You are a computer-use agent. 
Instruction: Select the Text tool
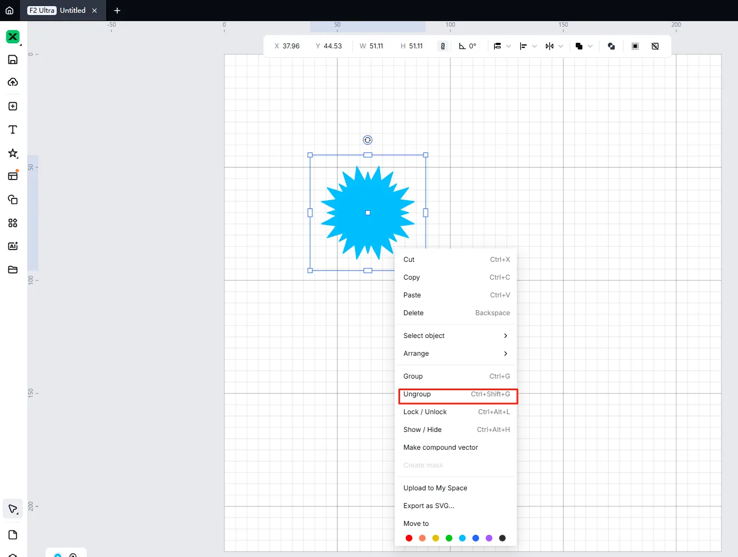[x=13, y=130]
